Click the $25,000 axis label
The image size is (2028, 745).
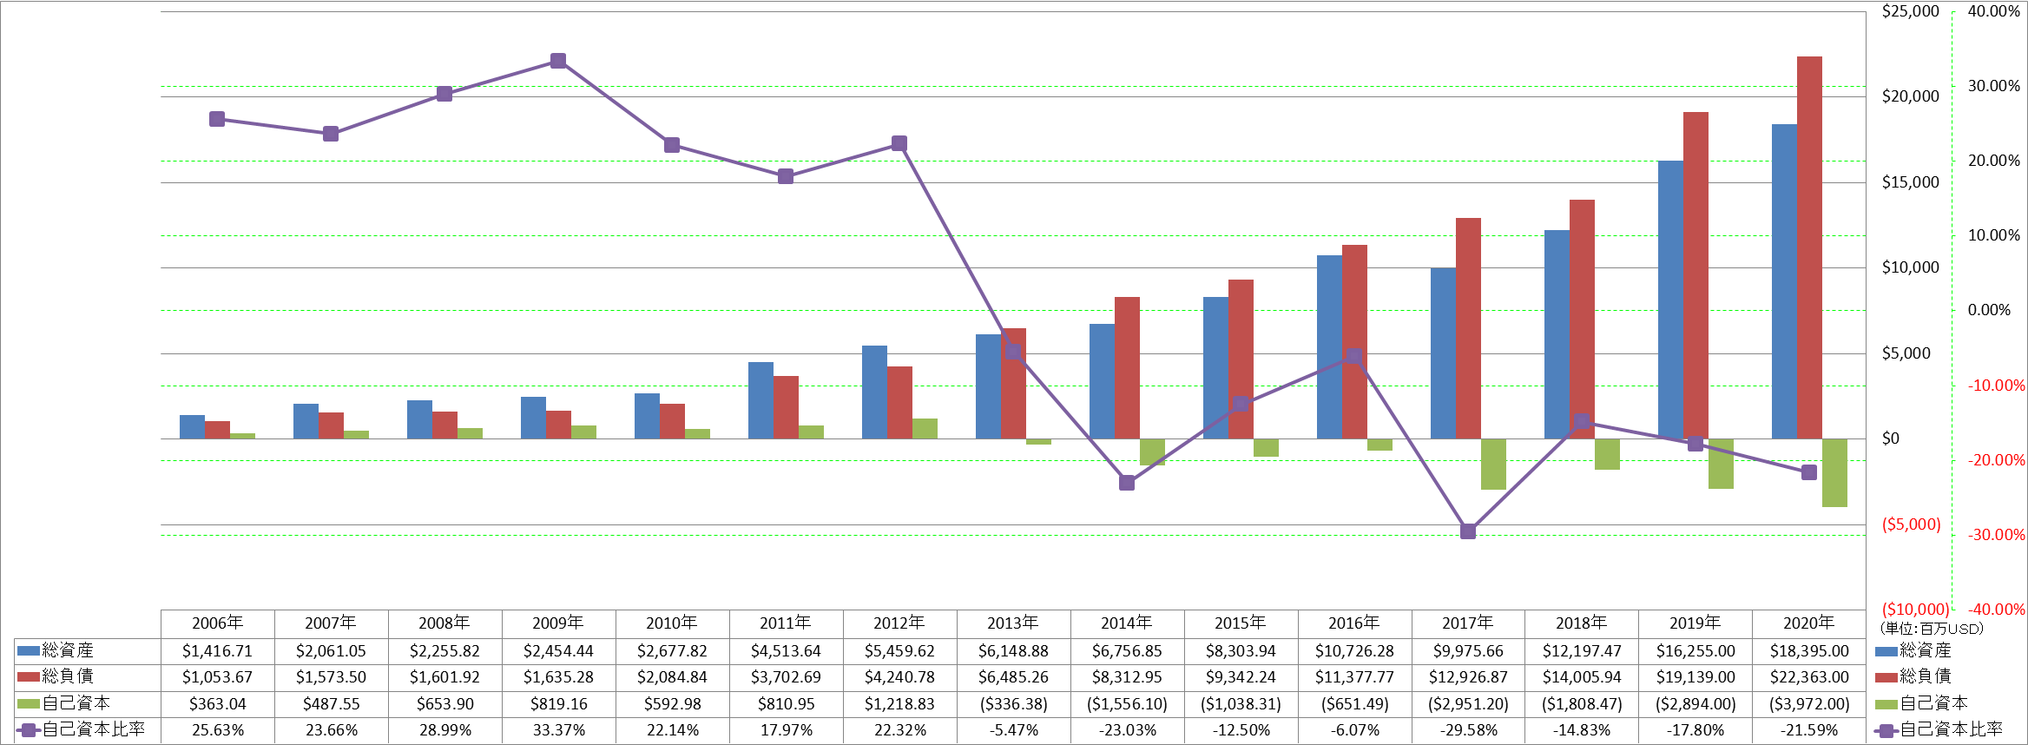1910,11
